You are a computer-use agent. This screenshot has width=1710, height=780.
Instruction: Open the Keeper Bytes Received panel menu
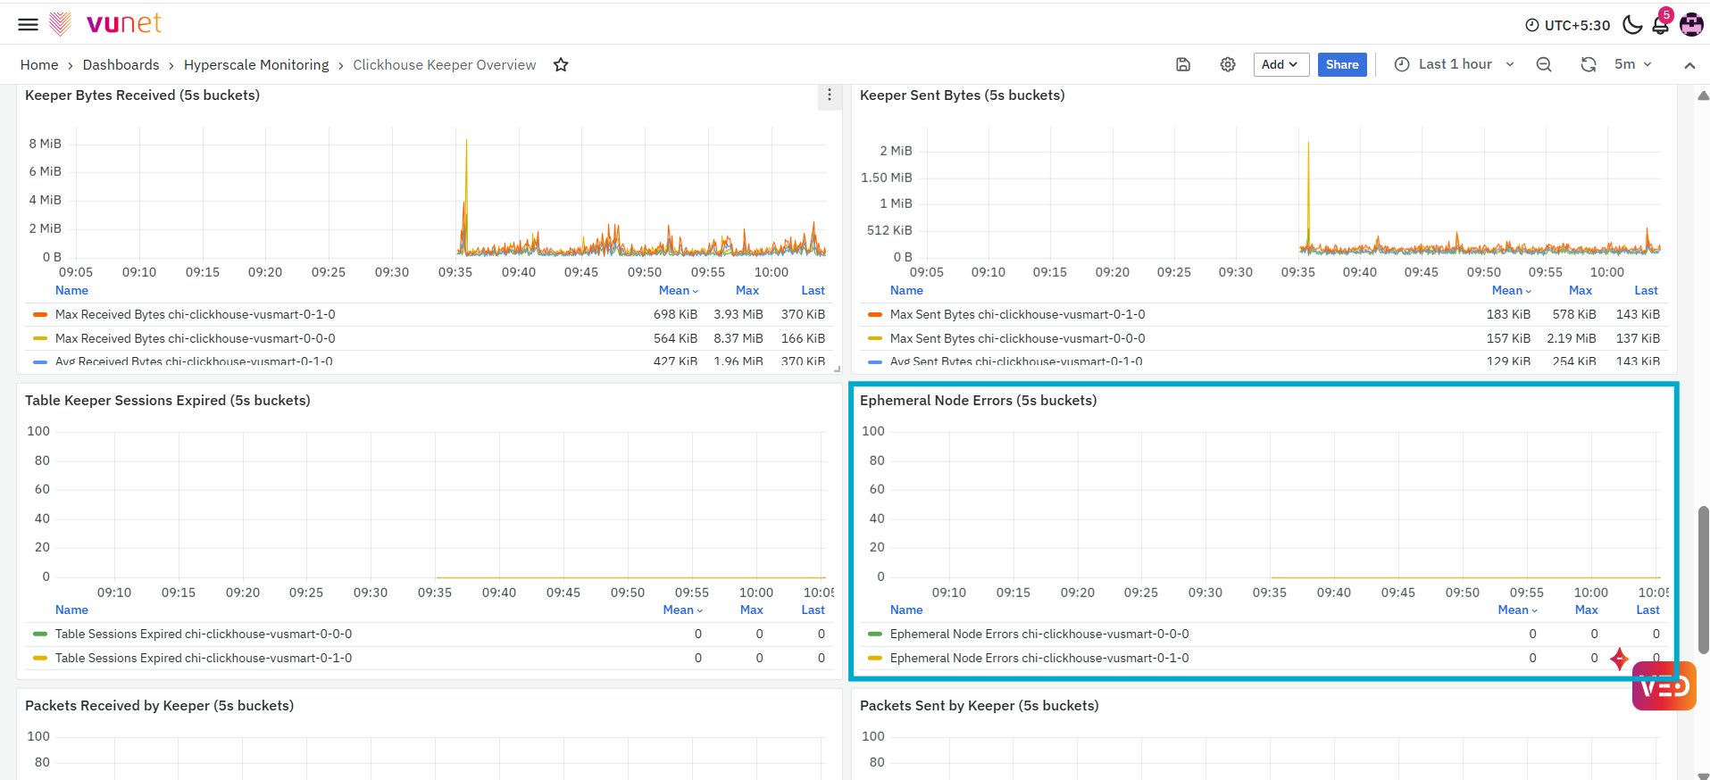(x=830, y=95)
